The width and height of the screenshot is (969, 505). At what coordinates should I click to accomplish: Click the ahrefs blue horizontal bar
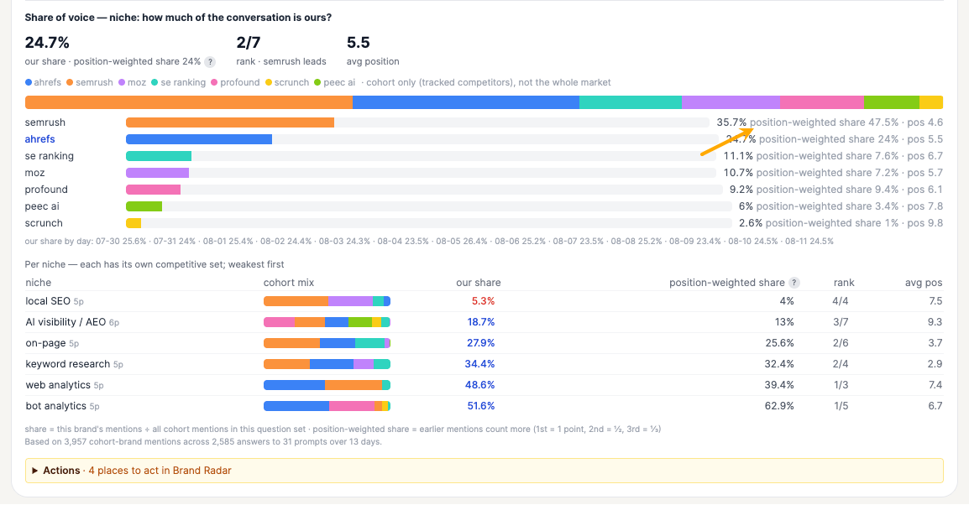199,139
